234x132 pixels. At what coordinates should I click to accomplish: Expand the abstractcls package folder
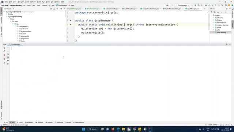pyautogui.click(x=17, y=29)
